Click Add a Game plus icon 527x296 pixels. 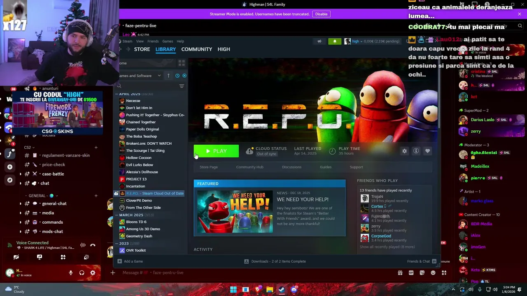pyautogui.click(x=120, y=261)
